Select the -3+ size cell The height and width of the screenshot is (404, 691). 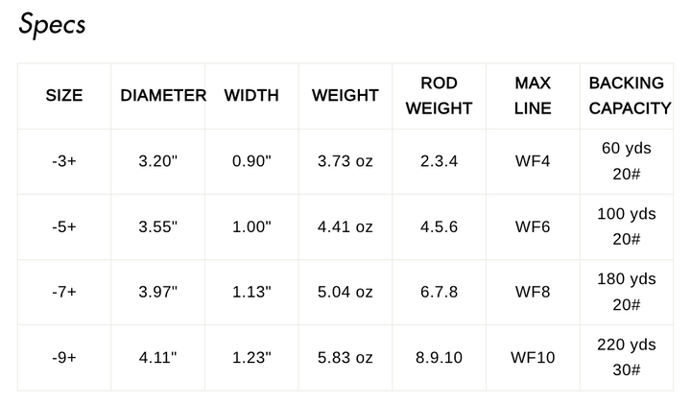point(64,161)
